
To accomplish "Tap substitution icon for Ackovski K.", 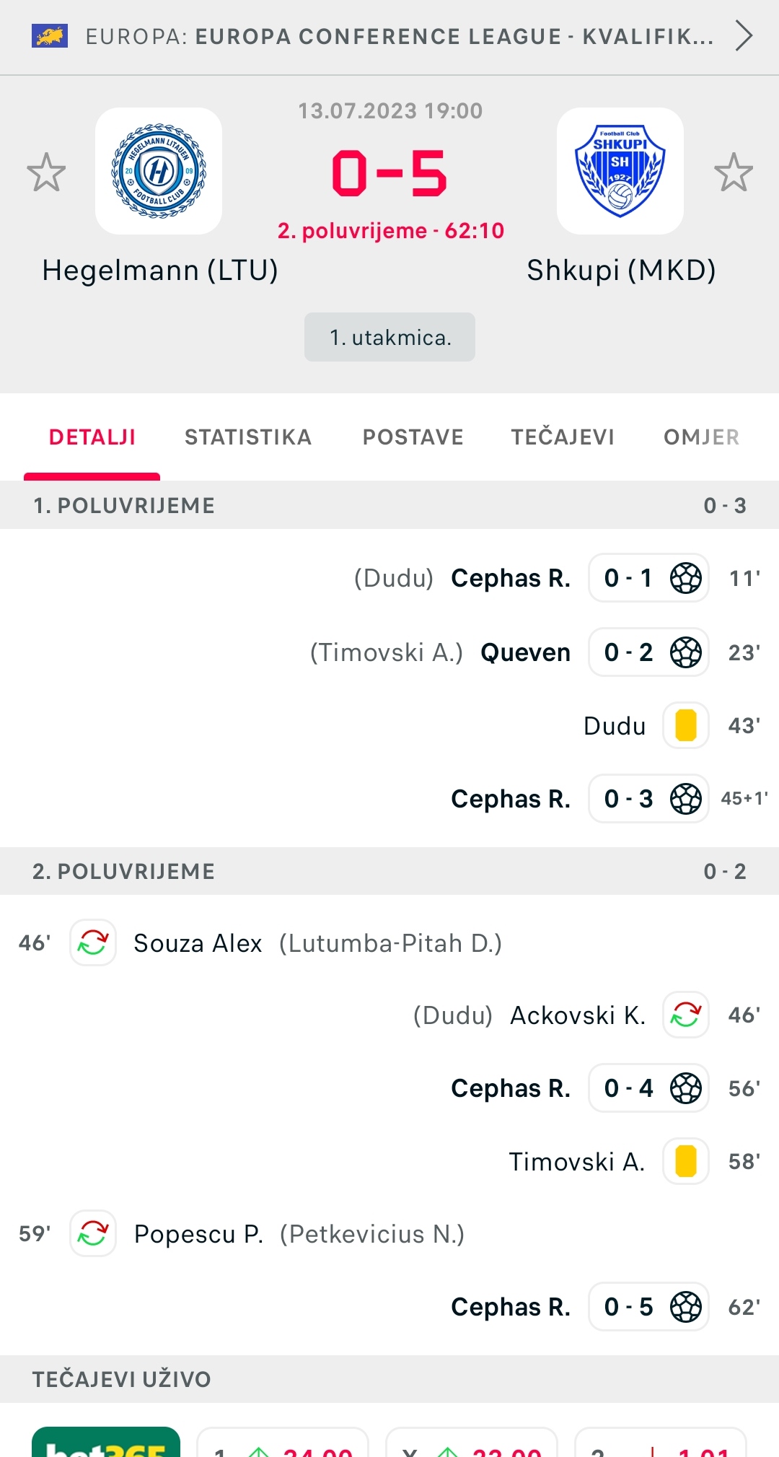I will 686,1015.
